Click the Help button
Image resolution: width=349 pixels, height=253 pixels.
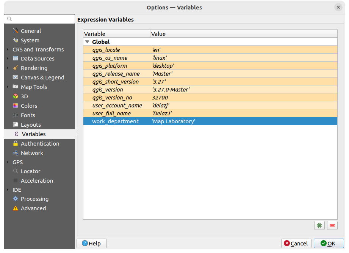[x=91, y=243]
